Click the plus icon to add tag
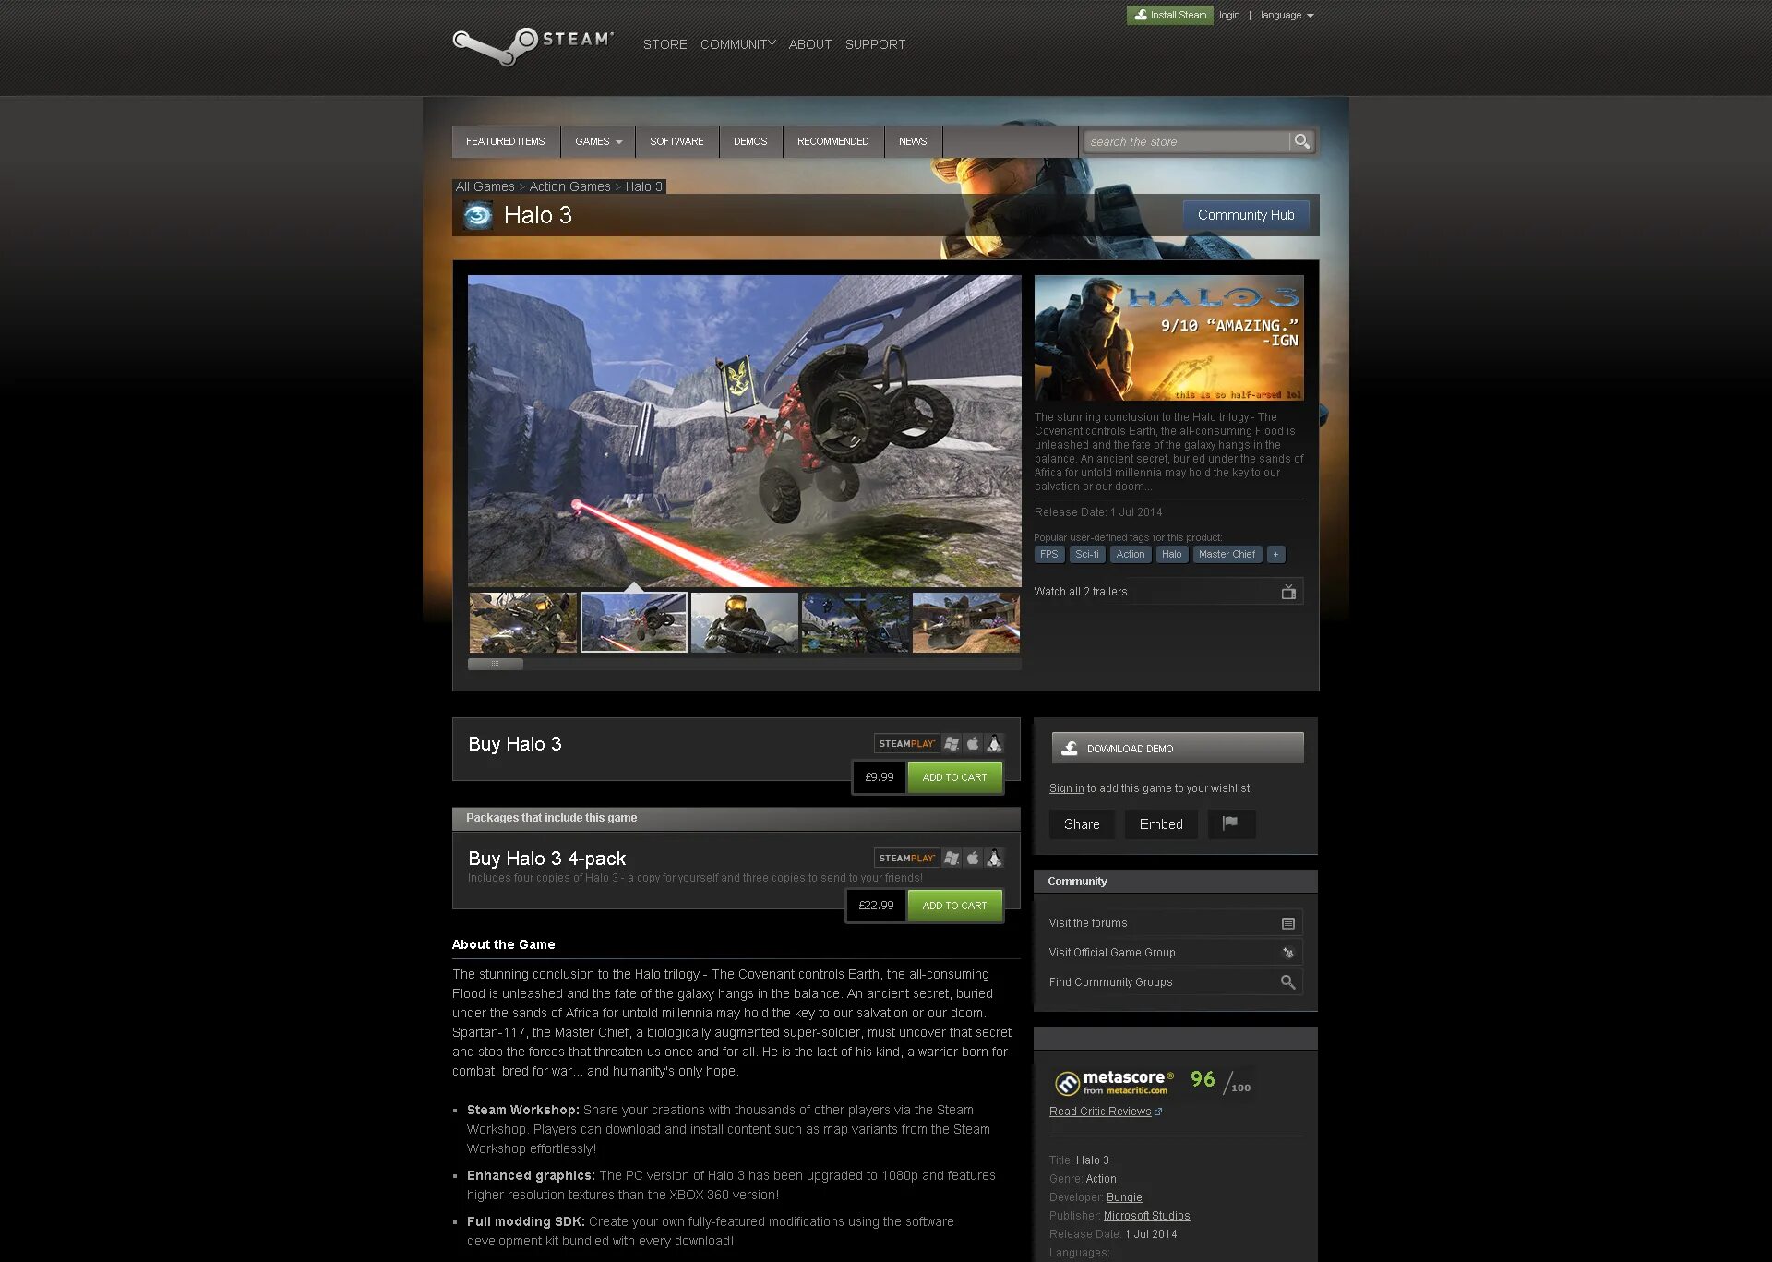Viewport: 1772px width, 1262px height. pos(1275,555)
